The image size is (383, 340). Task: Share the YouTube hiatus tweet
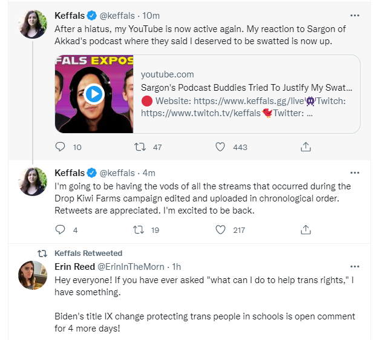click(306, 147)
